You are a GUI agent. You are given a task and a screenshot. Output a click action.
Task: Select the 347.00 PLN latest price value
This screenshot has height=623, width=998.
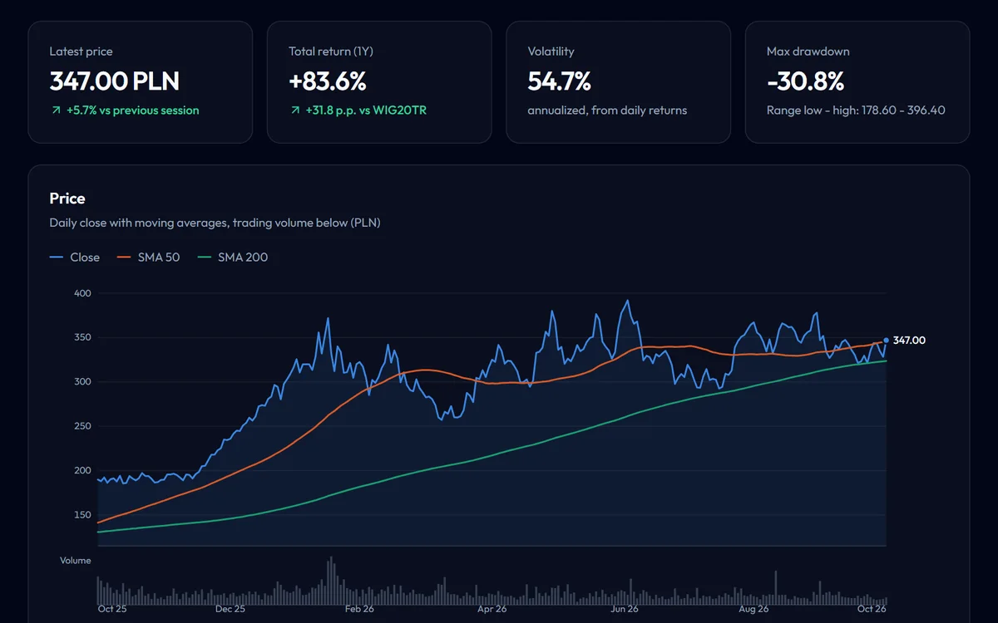(x=115, y=81)
